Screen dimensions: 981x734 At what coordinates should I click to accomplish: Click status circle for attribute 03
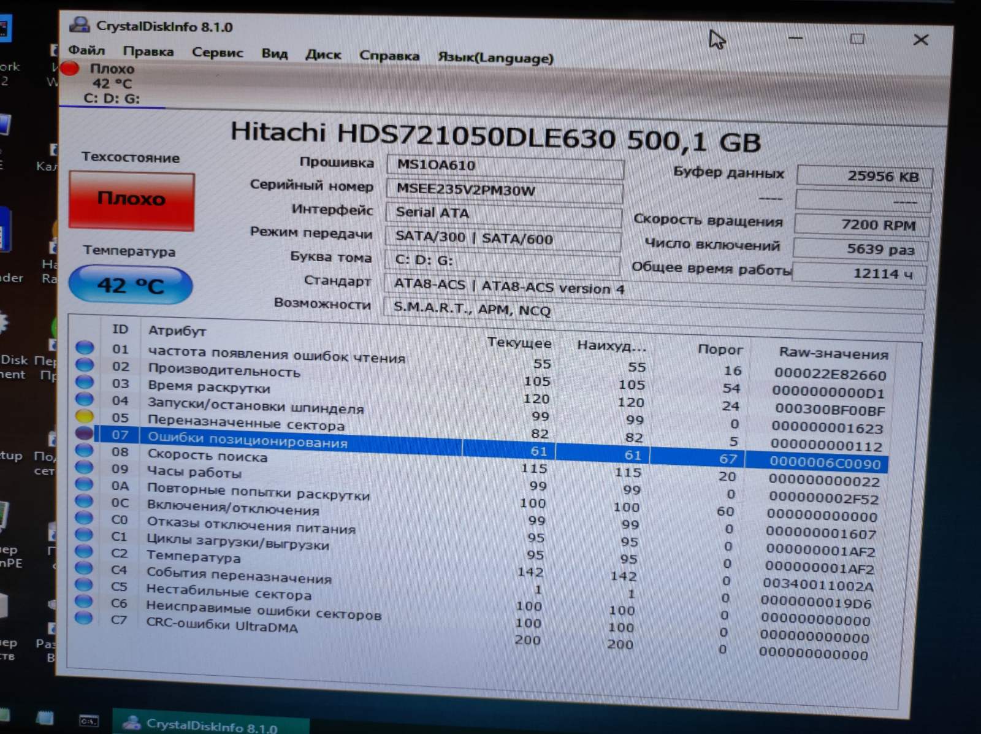(x=85, y=381)
